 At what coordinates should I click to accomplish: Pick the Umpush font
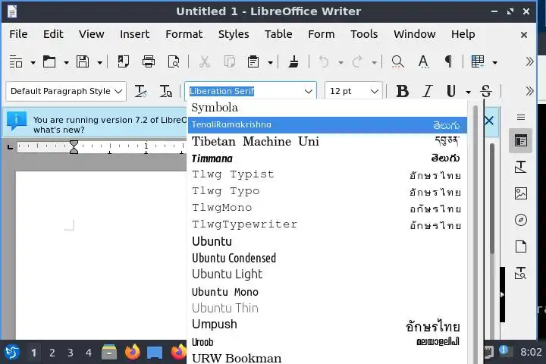click(328, 325)
